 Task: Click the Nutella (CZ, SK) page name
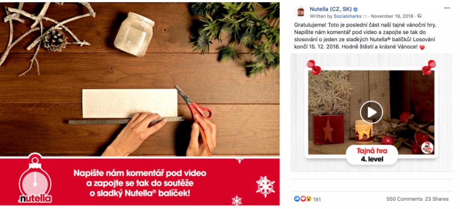click(331, 9)
